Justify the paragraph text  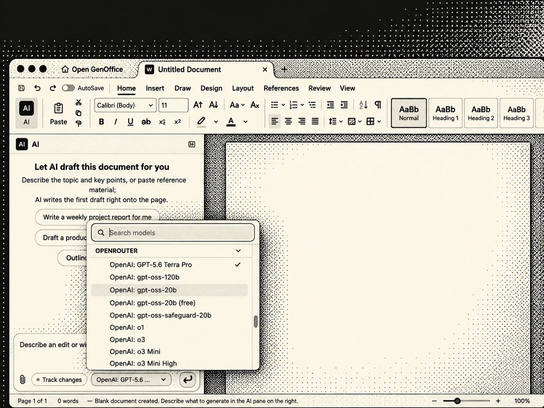315,121
